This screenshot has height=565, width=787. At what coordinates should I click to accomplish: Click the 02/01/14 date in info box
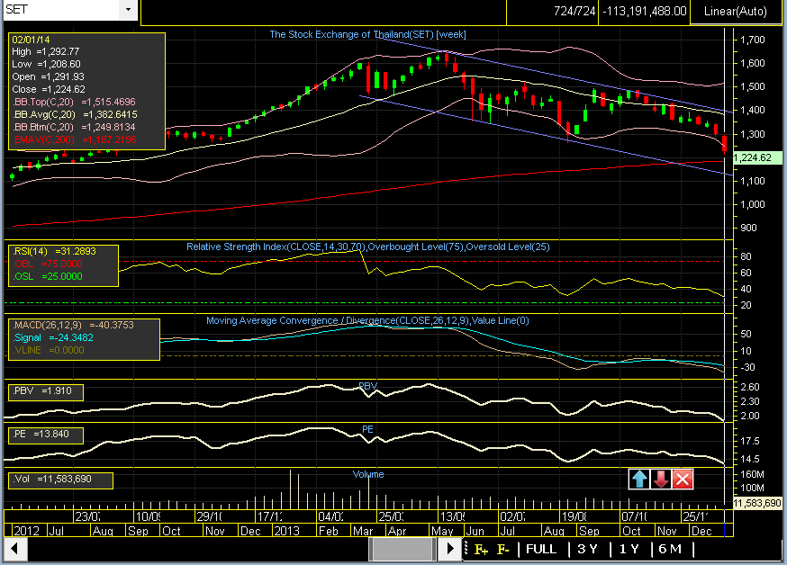click(x=31, y=40)
